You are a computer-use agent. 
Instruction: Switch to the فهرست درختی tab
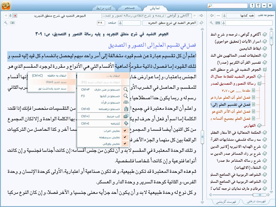pyautogui.click(x=256, y=202)
